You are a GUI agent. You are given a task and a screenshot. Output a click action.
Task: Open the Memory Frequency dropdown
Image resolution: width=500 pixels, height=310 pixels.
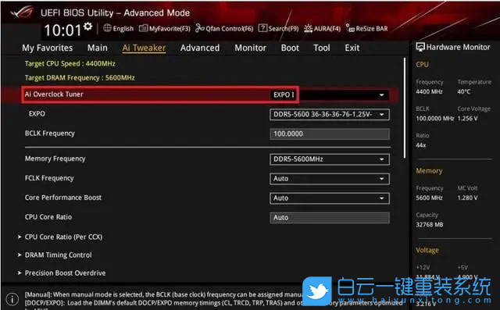click(x=330, y=159)
